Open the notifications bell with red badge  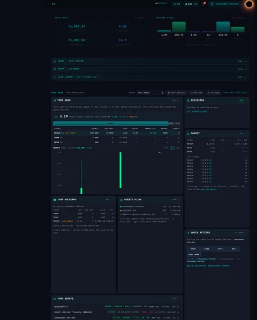204,4
